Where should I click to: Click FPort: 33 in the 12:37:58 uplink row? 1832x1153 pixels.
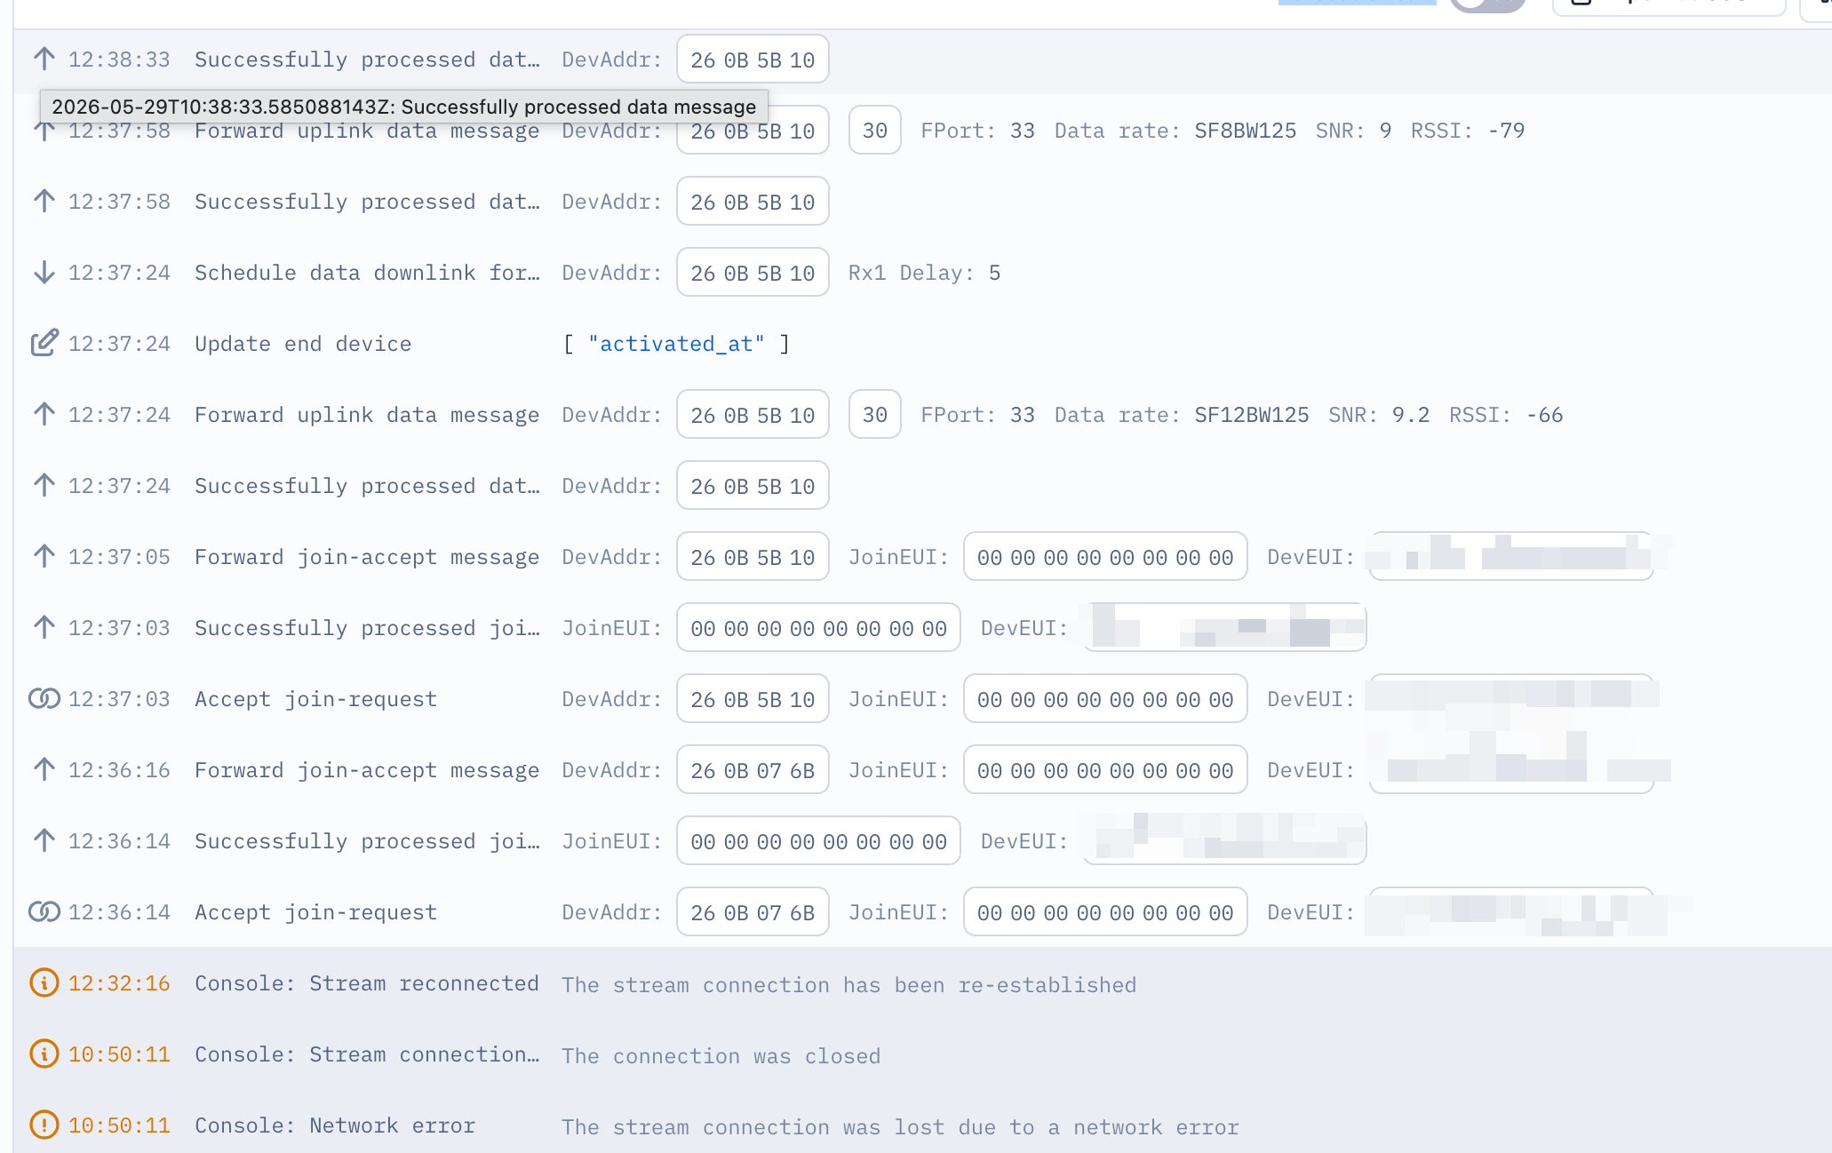point(977,131)
